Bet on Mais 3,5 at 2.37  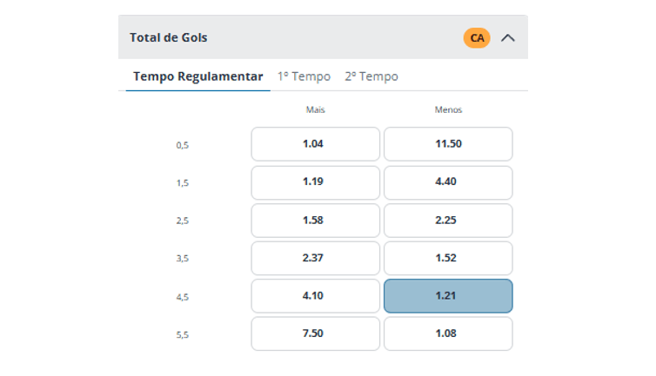tap(315, 258)
